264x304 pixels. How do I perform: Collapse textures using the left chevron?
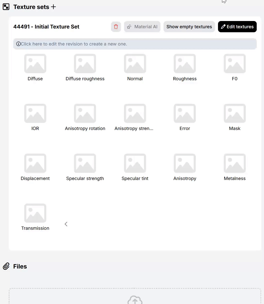(66, 224)
